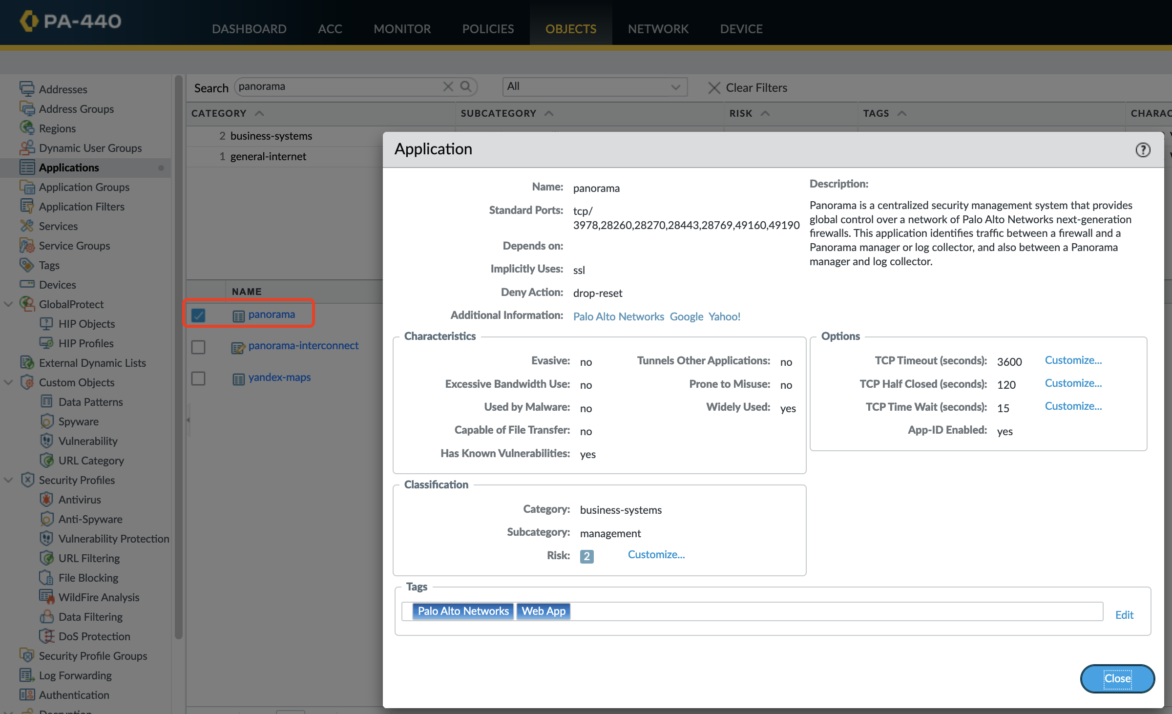Open the All filter dropdown
Screen dimensions: 1172x714
(595, 87)
